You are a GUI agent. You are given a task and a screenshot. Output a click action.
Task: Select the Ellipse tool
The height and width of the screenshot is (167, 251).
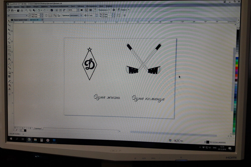[9, 50]
